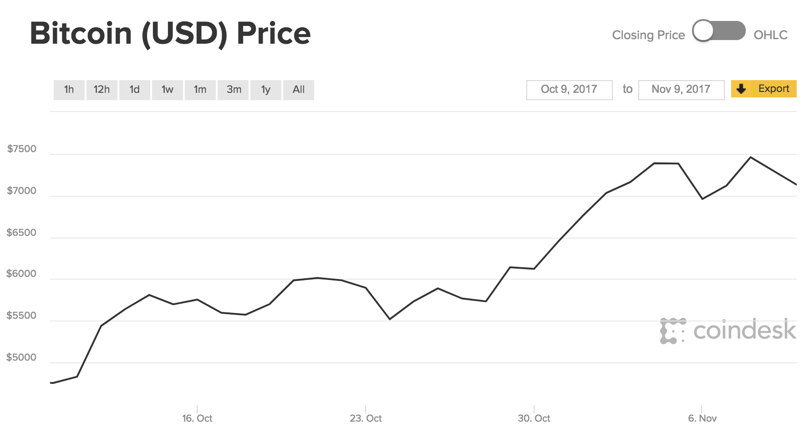Screen dimensions: 804x438
Task: Open the Nov 9, 2017 end date picker
Action: (x=681, y=90)
